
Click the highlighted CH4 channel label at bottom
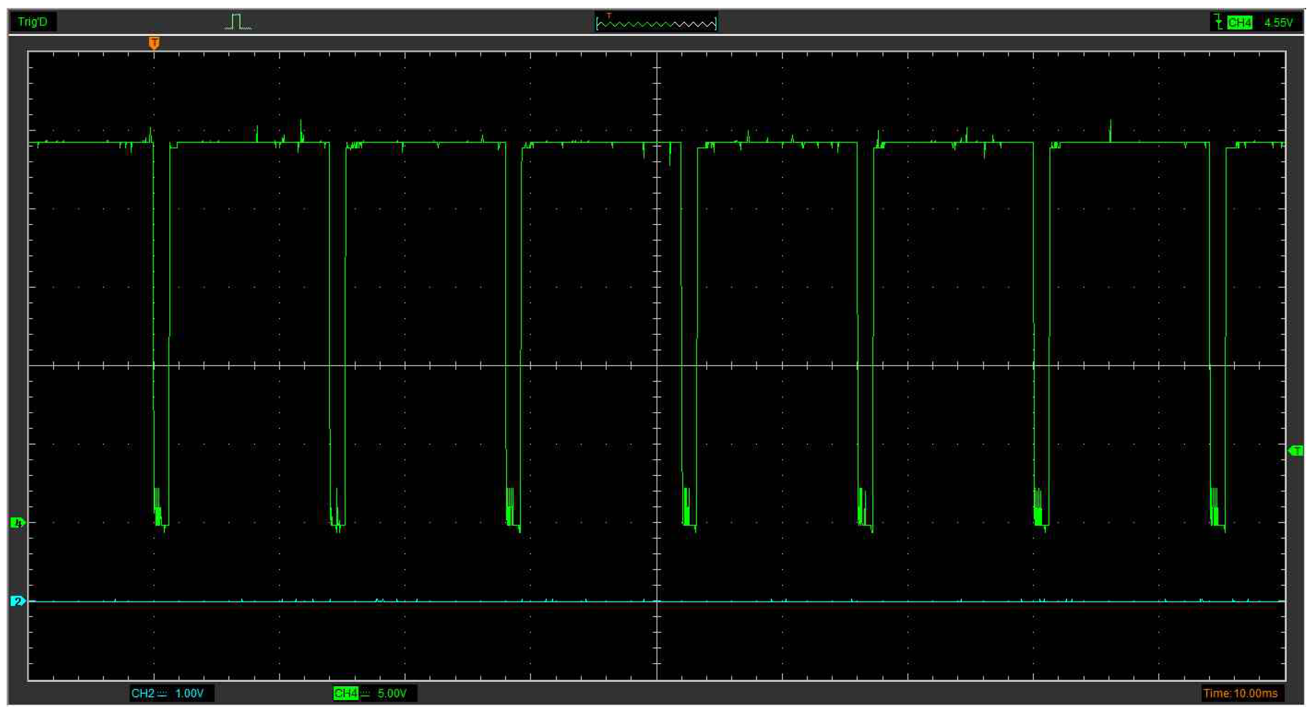click(345, 693)
